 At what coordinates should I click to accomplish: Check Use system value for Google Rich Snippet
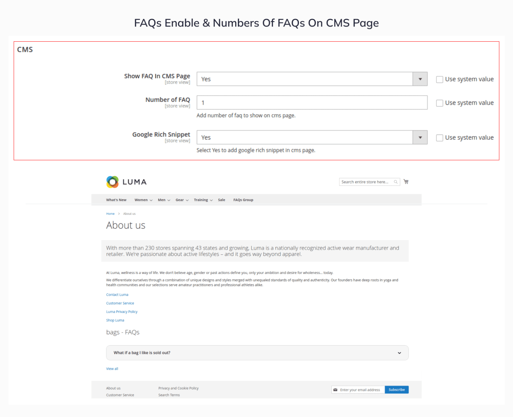pyautogui.click(x=440, y=138)
